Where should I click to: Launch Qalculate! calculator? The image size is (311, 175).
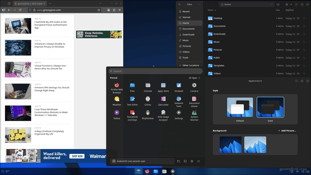(x=163, y=101)
